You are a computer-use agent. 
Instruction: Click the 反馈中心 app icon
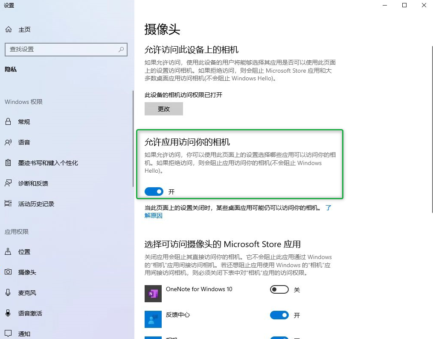pos(153,319)
